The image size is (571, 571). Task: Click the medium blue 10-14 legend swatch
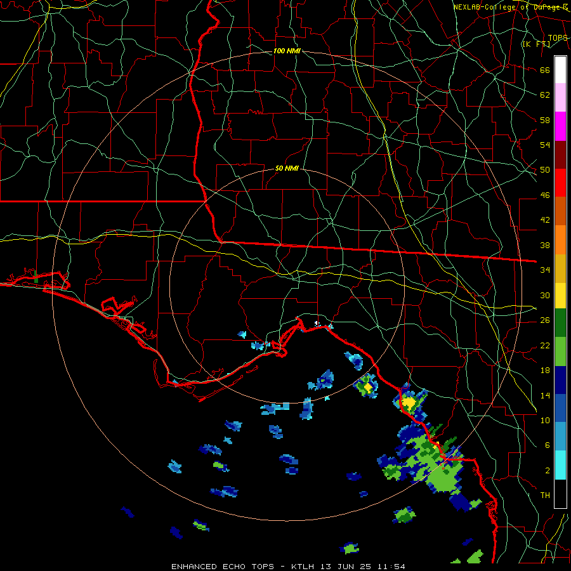click(x=560, y=408)
